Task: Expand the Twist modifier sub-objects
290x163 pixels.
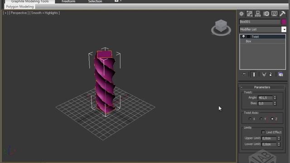Action: (x=248, y=37)
